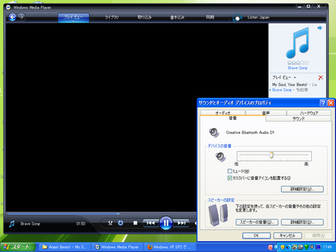Uncheck the taskbar volume icon checkbox

pyautogui.click(x=229, y=178)
